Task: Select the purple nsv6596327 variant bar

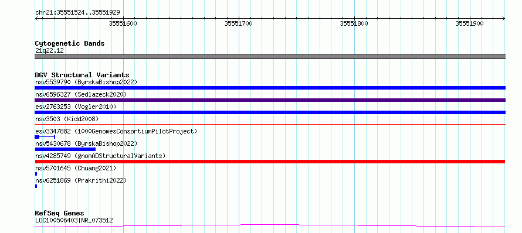Action: point(270,100)
